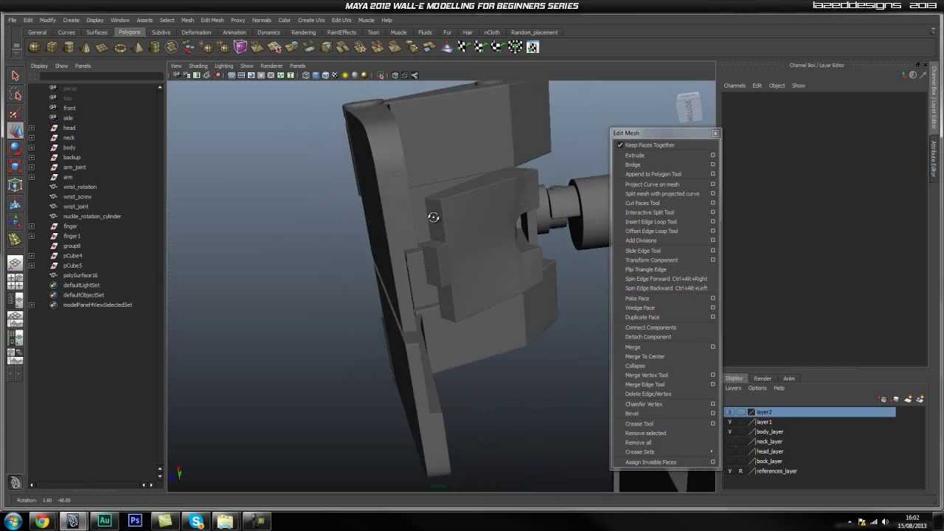Expand the neck node in outliner
Viewport: 944px width, 531px height.
pos(32,138)
